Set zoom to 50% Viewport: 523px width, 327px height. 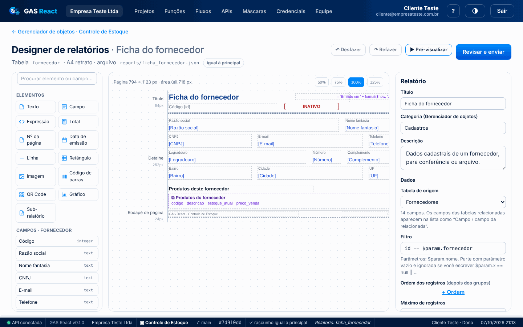click(321, 82)
